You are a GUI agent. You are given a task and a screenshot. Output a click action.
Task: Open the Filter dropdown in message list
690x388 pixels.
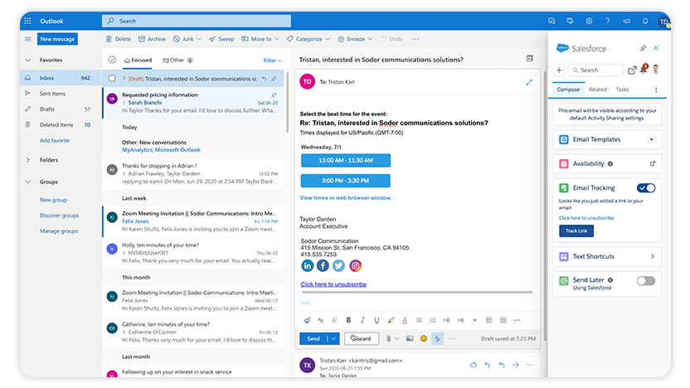[272, 61]
